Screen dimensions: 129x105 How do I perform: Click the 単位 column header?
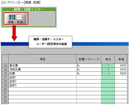[108, 59]
